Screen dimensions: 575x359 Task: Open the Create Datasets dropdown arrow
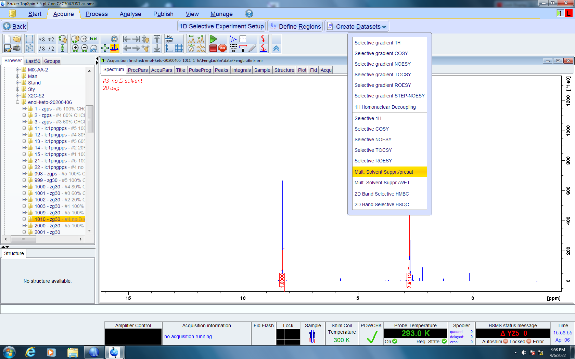[384, 27]
